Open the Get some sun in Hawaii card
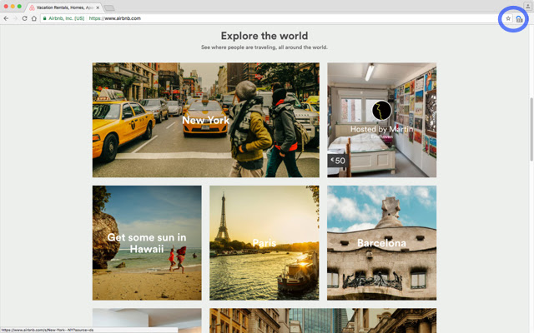Image resolution: width=534 pixels, height=333 pixels. coord(147,242)
